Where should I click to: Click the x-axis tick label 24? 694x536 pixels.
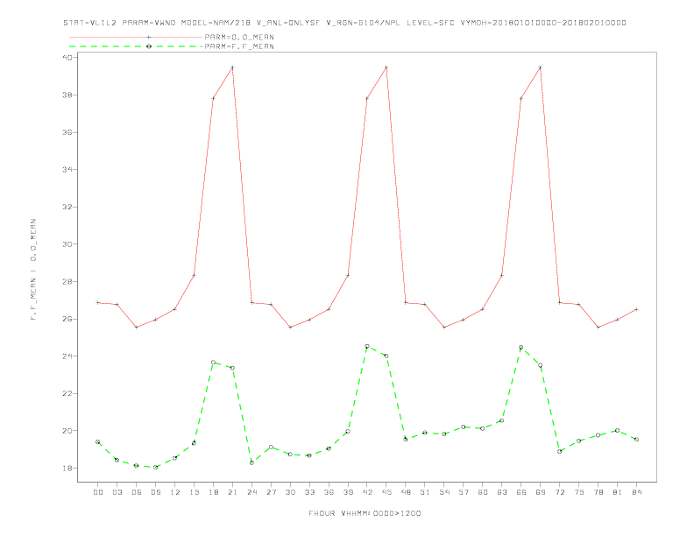click(251, 492)
